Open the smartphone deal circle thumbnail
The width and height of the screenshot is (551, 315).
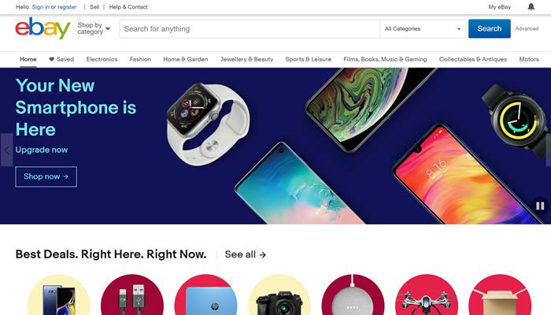(59, 295)
